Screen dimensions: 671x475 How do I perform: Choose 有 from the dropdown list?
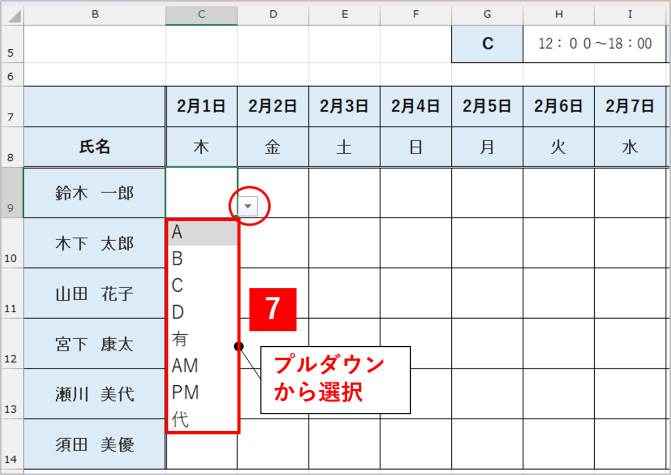point(202,339)
